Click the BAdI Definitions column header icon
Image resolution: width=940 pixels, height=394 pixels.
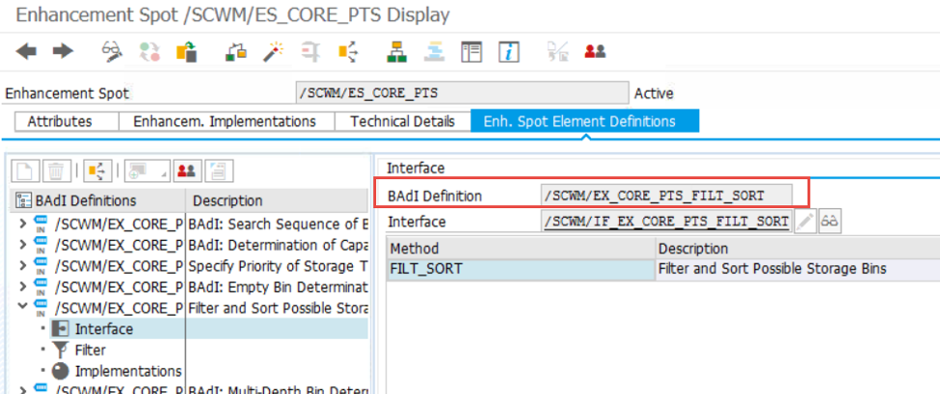(23, 200)
